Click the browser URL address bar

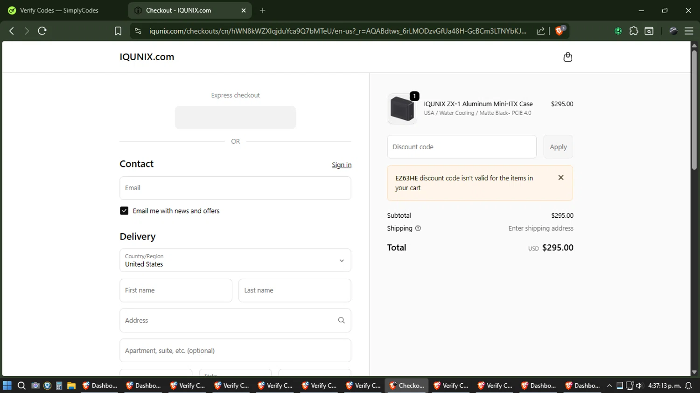click(338, 31)
